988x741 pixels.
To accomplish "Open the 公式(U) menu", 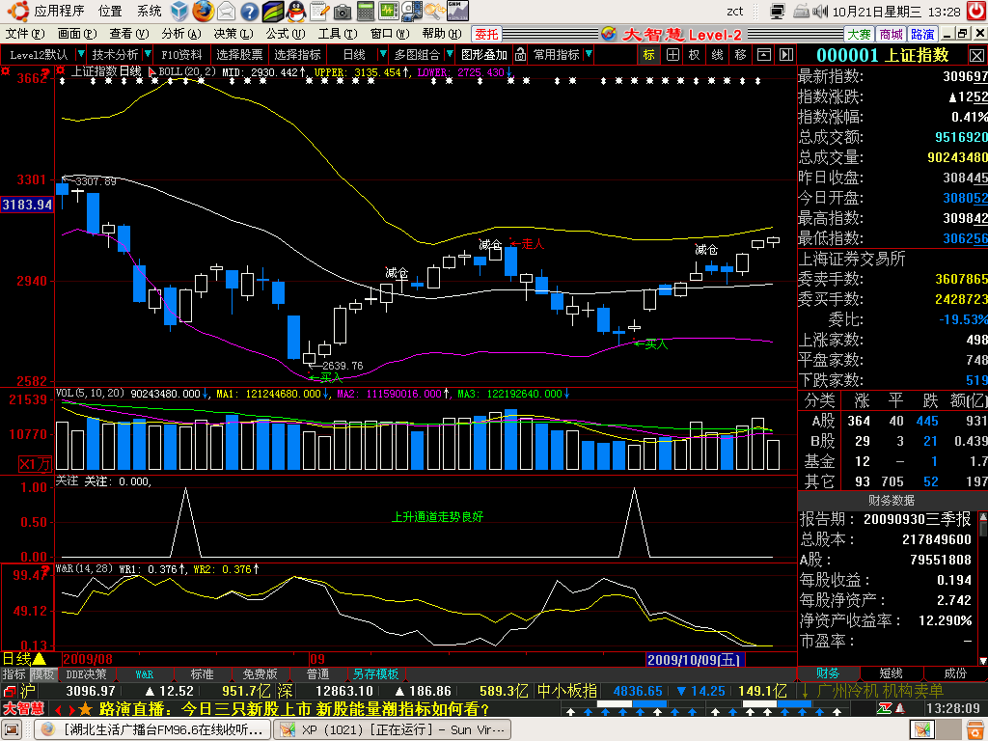I will 286,34.
